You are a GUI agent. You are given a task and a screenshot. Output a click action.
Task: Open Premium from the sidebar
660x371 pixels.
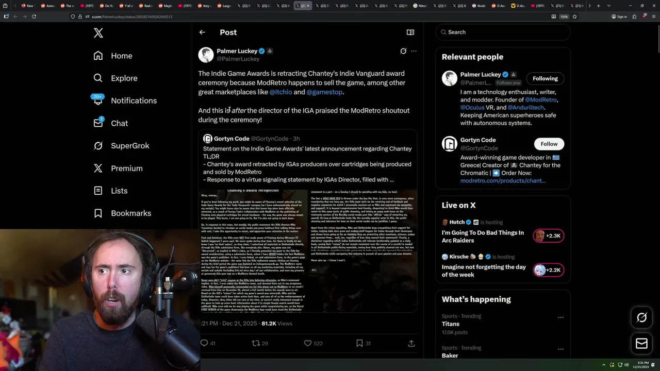click(x=118, y=168)
